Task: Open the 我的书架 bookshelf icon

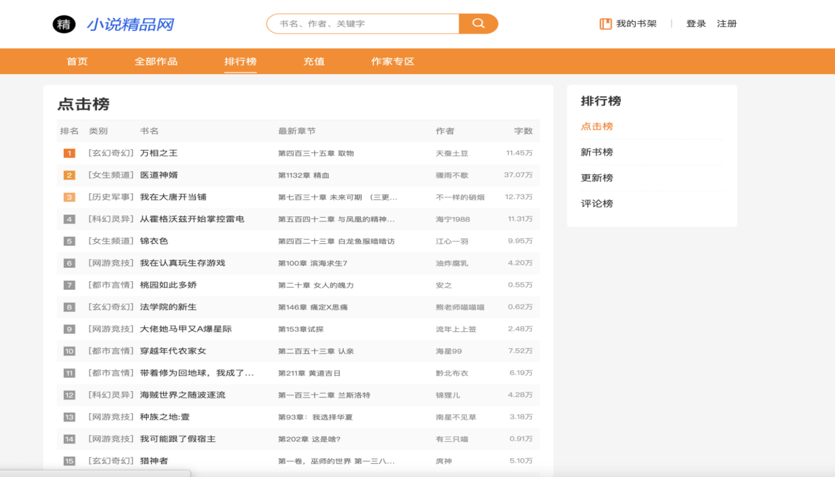Action: coord(605,24)
